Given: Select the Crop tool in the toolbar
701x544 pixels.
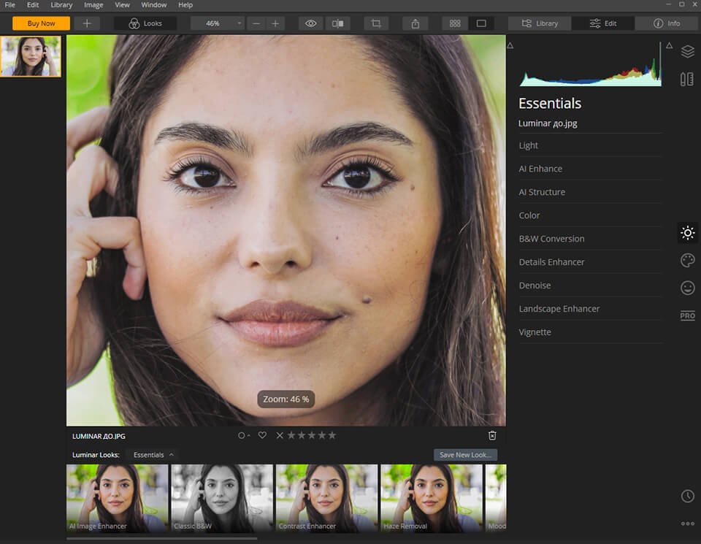Looking at the screenshot, I should 376,23.
